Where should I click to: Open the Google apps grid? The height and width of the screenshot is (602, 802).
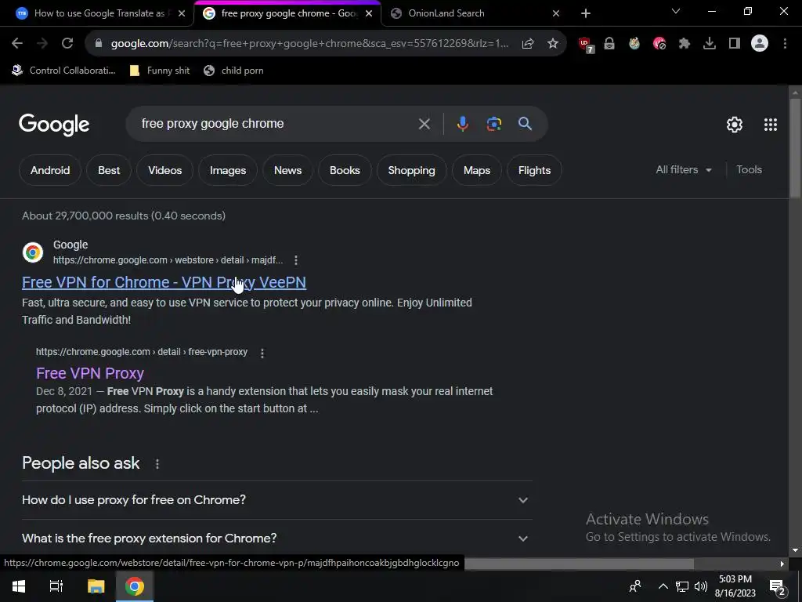[771, 125]
